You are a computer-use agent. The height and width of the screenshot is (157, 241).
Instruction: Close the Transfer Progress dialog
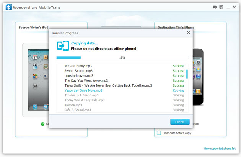pos(189,33)
